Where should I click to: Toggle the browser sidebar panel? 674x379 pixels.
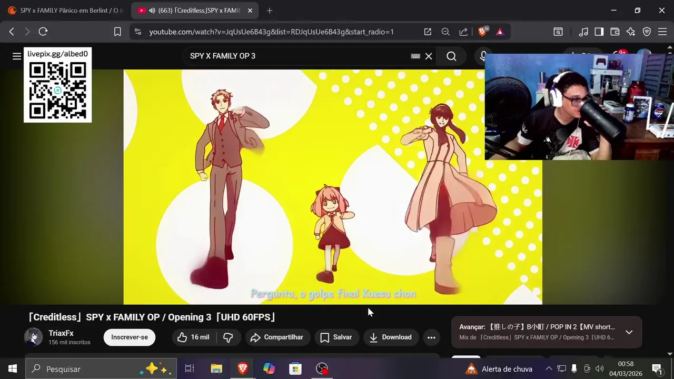(x=599, y=32)
